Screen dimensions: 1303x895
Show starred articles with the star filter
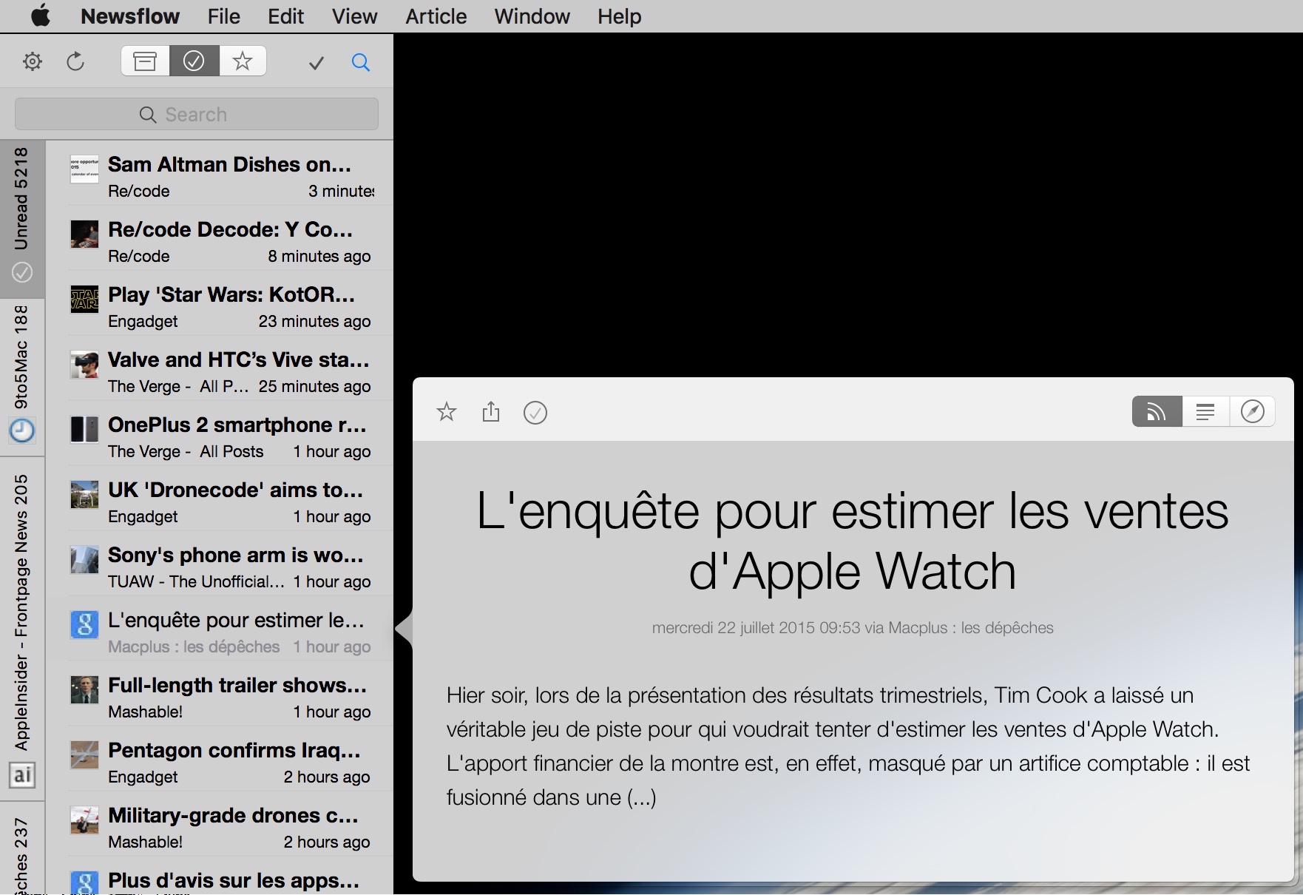pos(243,61)
